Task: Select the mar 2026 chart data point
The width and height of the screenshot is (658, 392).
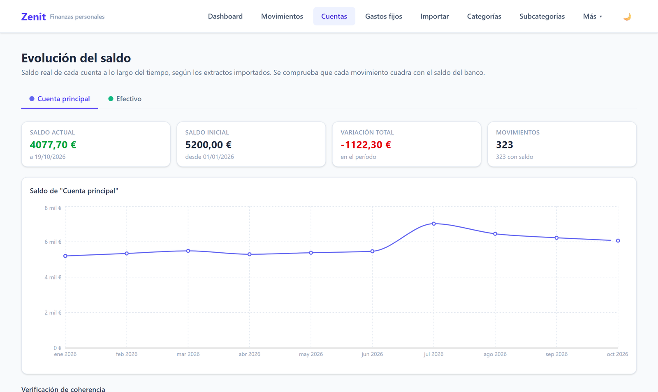Action: (x=188, y=251)
